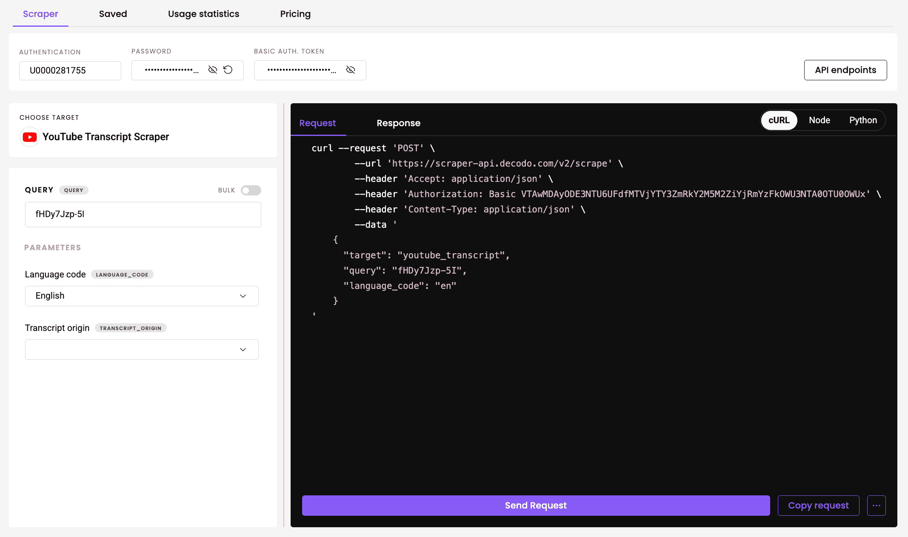Select the Request tab

(317, 123)
